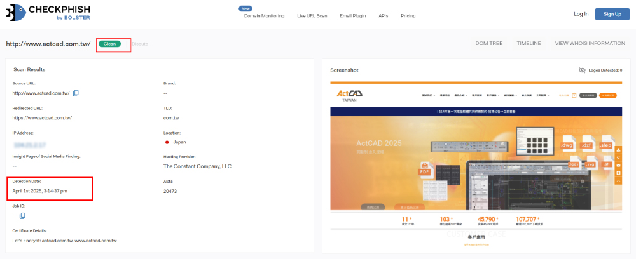The height and width of the screenshot is (259, 636).
Task: Go to Email Plugin page
Action: point(353,16)
